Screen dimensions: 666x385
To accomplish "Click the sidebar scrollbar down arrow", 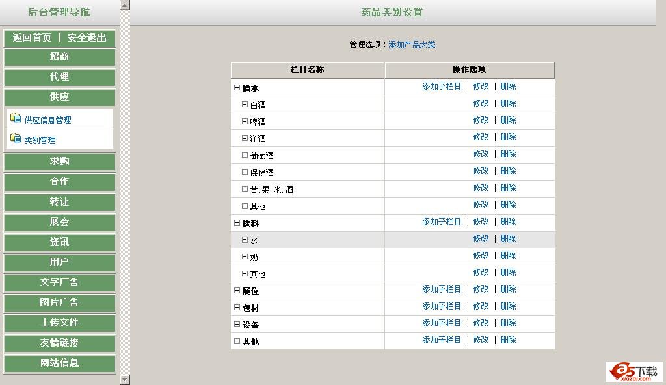I will tap(125, 379).
